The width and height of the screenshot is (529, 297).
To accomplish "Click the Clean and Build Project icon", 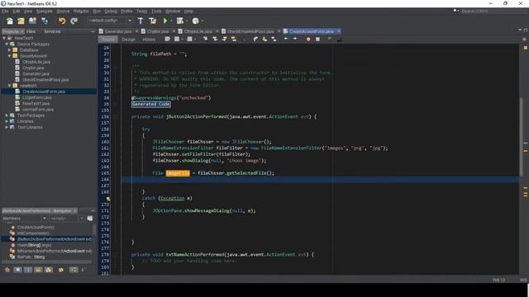I will tap(152, 21).
